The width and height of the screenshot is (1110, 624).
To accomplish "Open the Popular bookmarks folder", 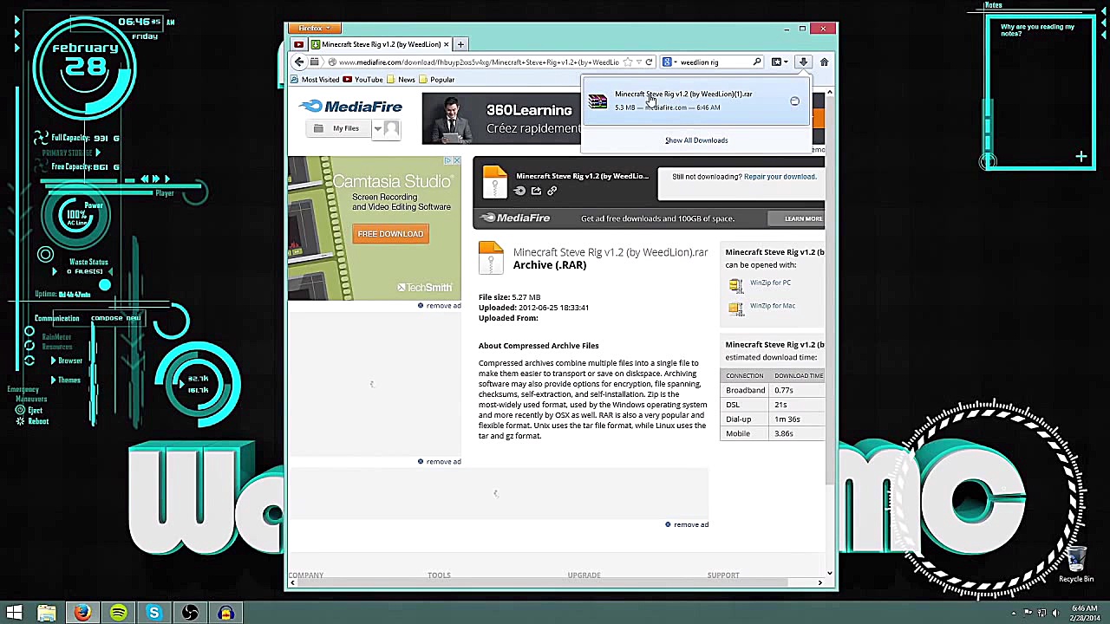I will [438, 80].
